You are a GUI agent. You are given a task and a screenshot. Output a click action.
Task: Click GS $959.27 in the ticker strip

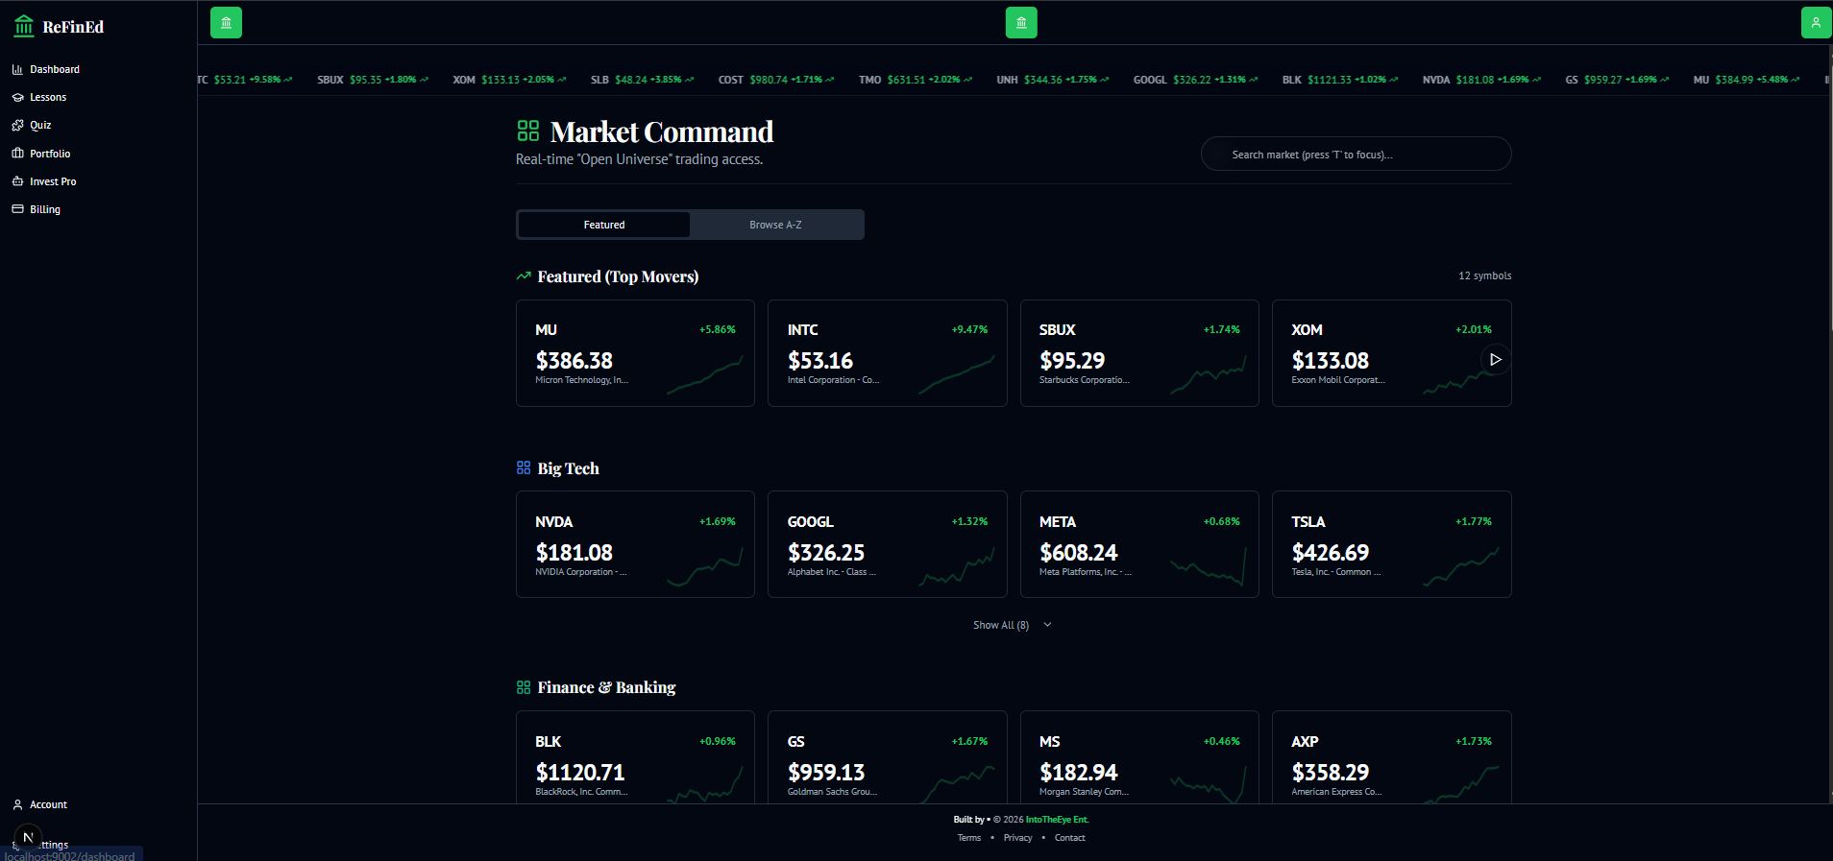pyautogui.click(x=1617, y=80)
